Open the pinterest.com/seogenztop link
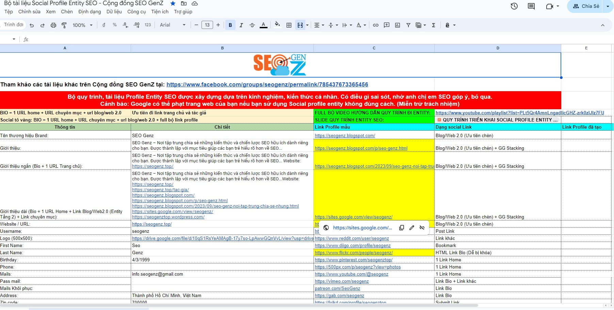The width and height of the screenshot is (614, 310). coord(354,260)
